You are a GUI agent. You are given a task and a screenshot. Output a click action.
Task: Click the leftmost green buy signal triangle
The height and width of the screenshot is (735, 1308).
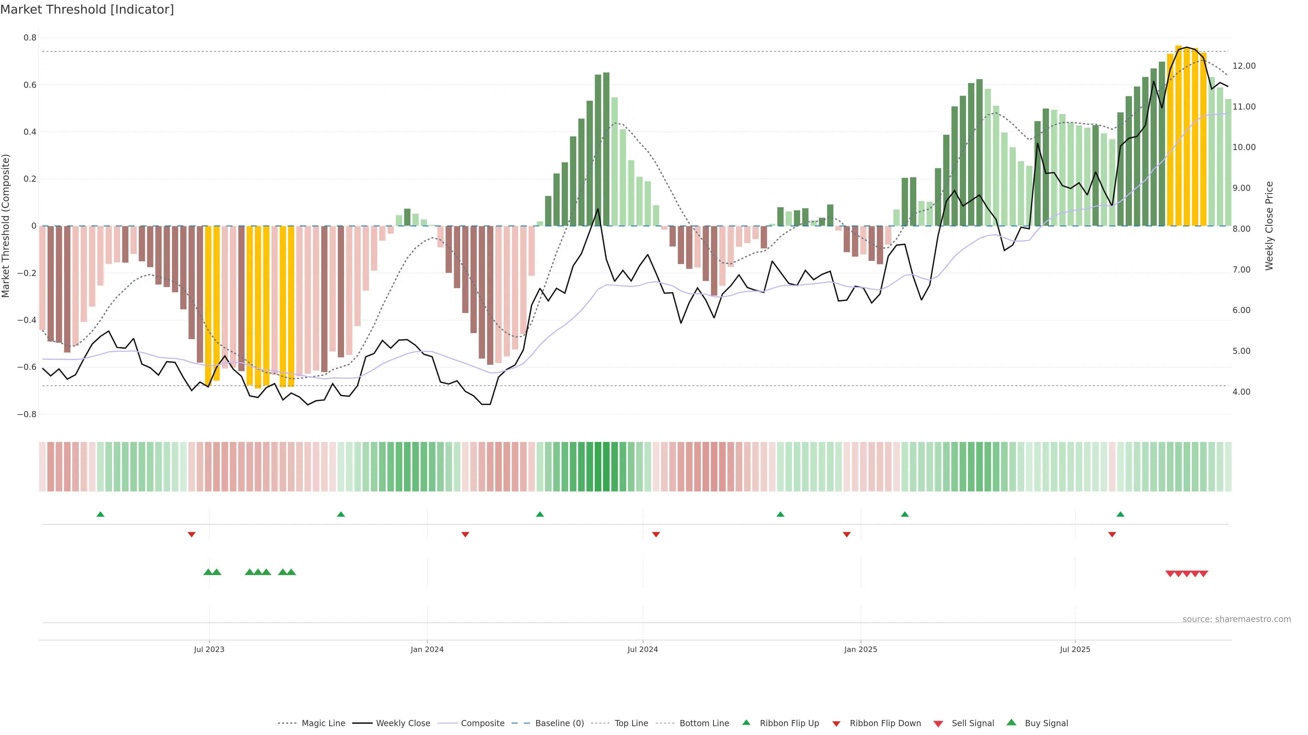(208, 572)
